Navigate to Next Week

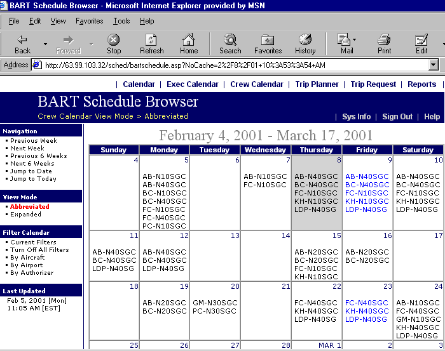click(x=27, y=148)
